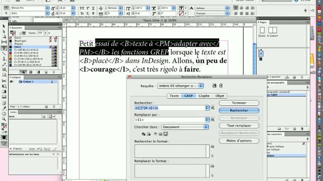The image size is (323, 181).
Task: Select the C=0 M=100 J=0 N=0 magenta swatch
Action: pyautogui.click(x=33, y=53)
